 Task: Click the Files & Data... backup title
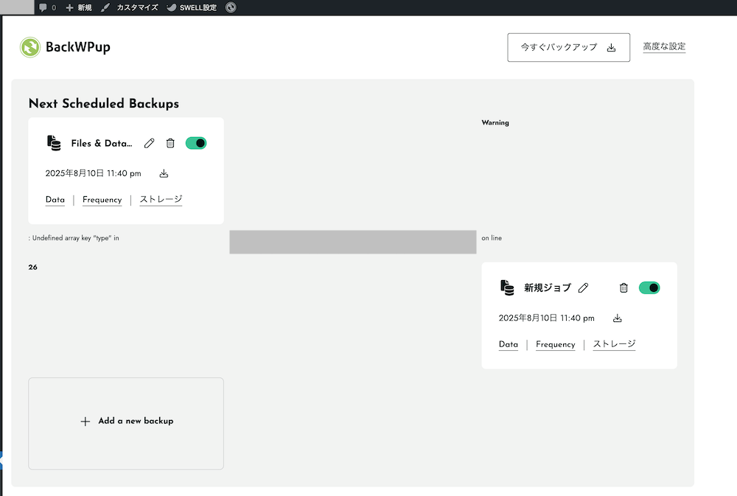pos(102,144)
